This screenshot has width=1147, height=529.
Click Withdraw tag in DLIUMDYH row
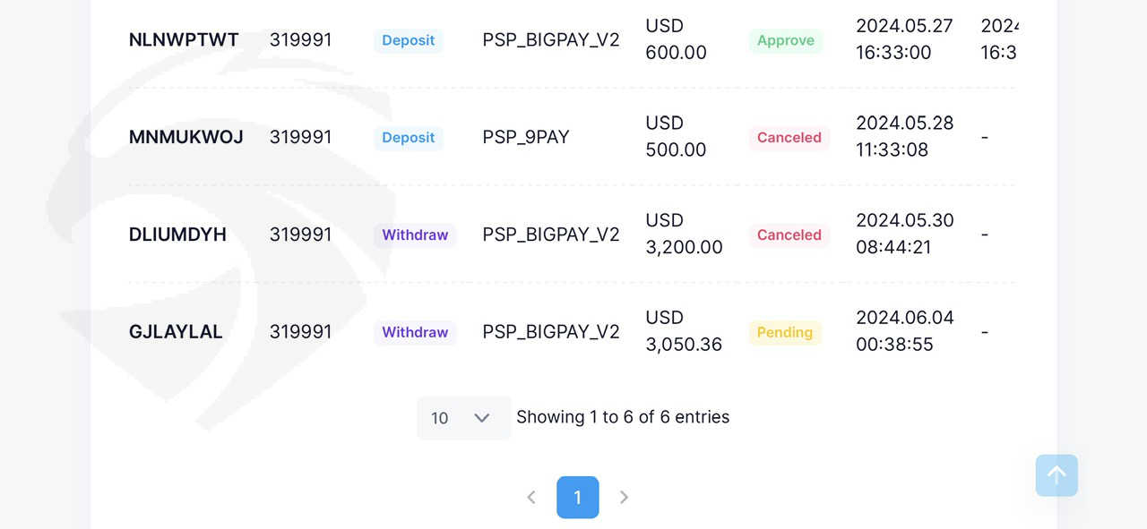[415, 235]
